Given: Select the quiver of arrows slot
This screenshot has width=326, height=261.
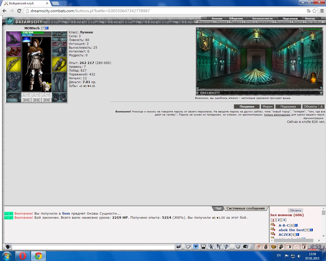Looking at the screenshot, I should [x=59, y=64].
